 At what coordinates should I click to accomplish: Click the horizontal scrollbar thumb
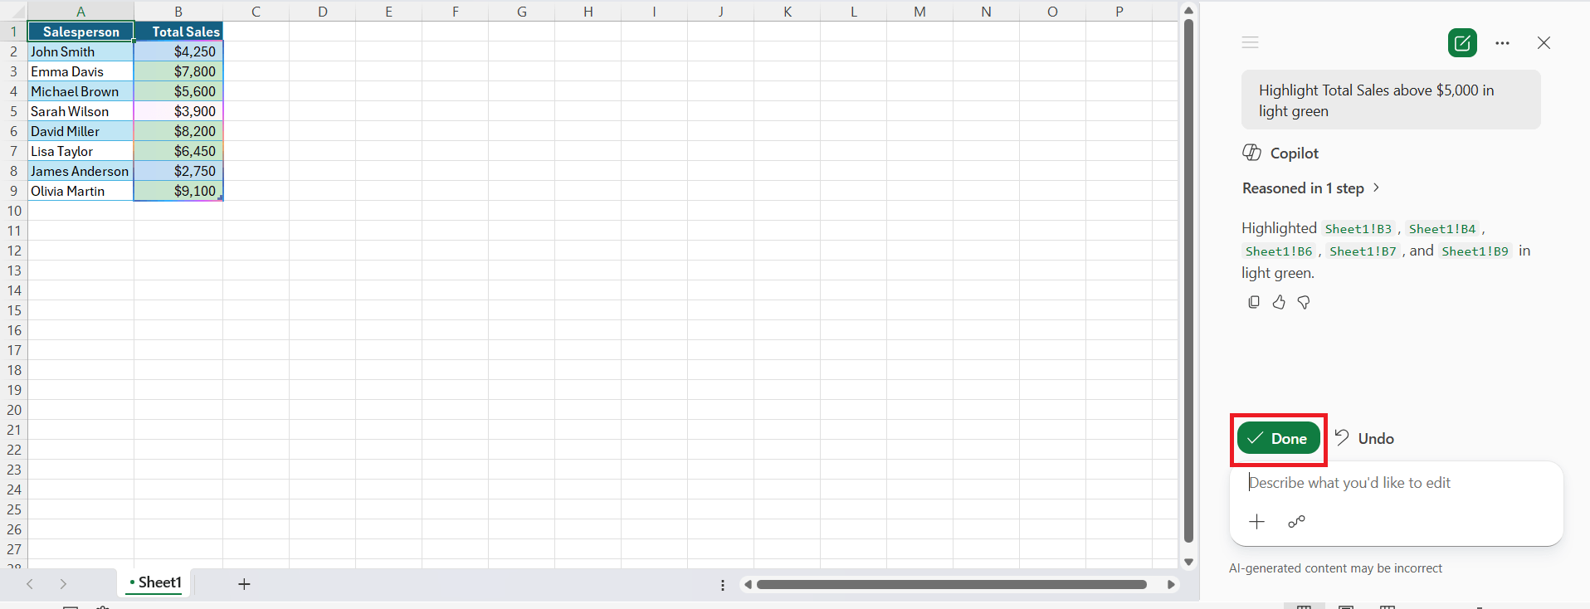[952, 585]
